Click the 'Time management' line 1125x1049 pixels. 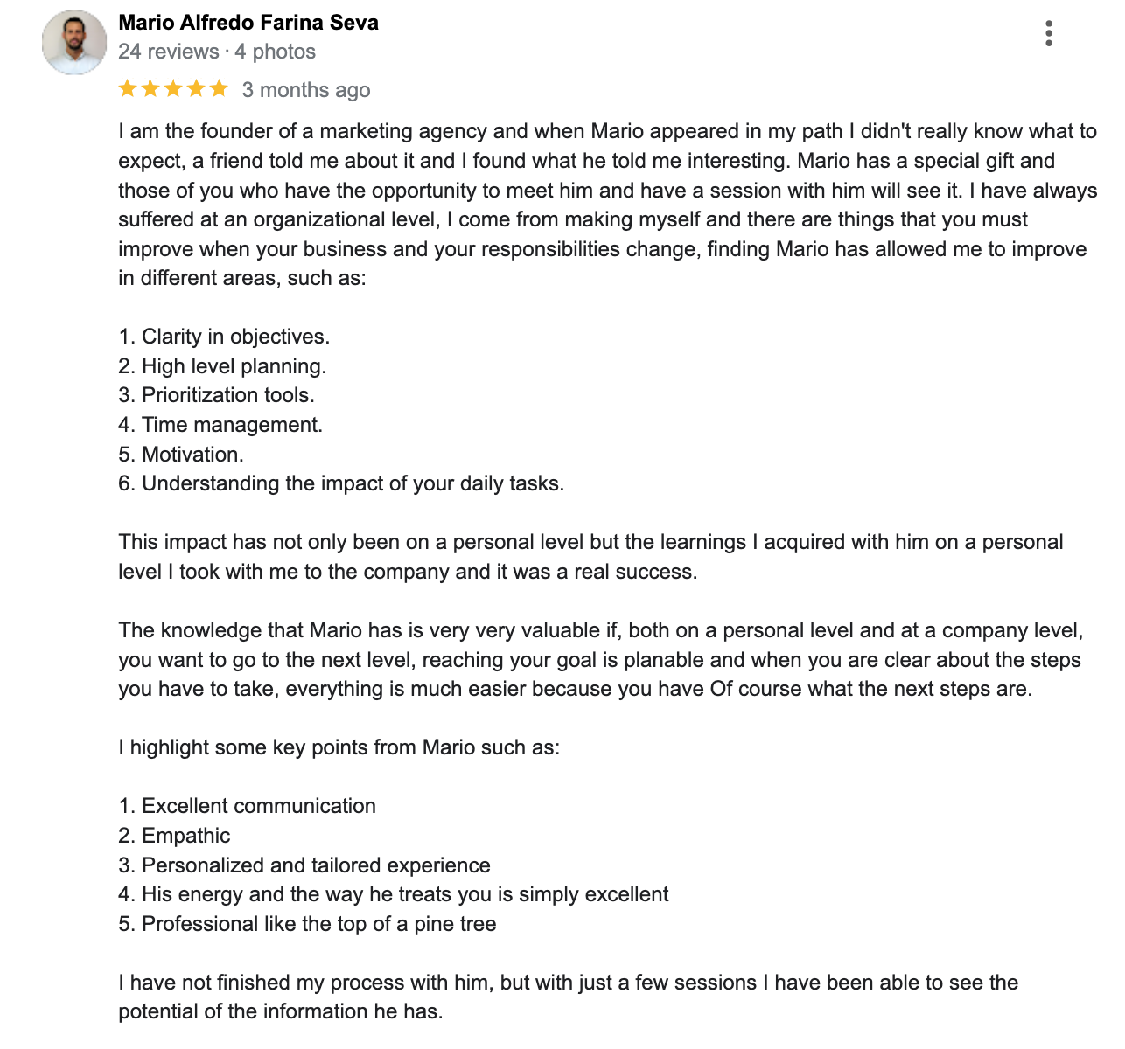[220, 425]
